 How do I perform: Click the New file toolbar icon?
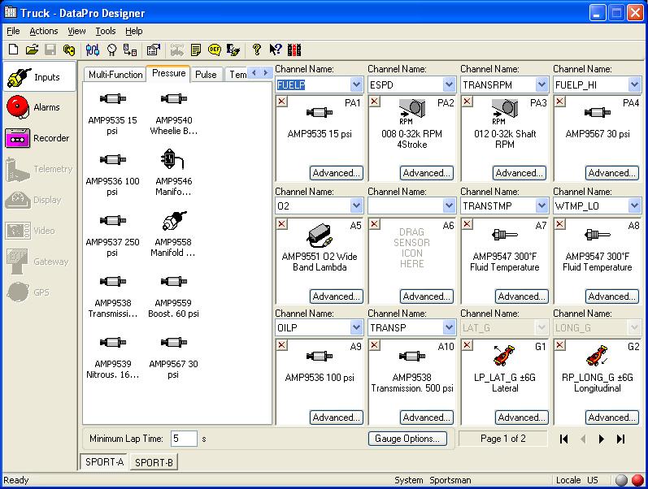(13, 50)
